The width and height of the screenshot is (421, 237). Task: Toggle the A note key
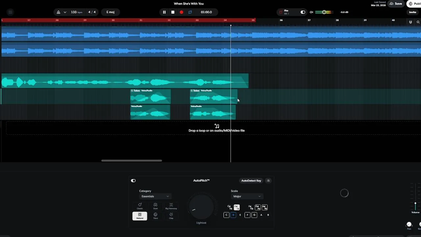point(261,215)
